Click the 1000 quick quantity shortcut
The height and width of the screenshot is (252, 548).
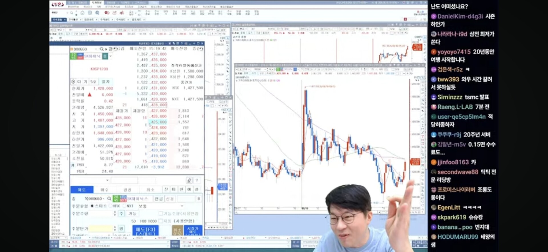click(x=152, y=221)
